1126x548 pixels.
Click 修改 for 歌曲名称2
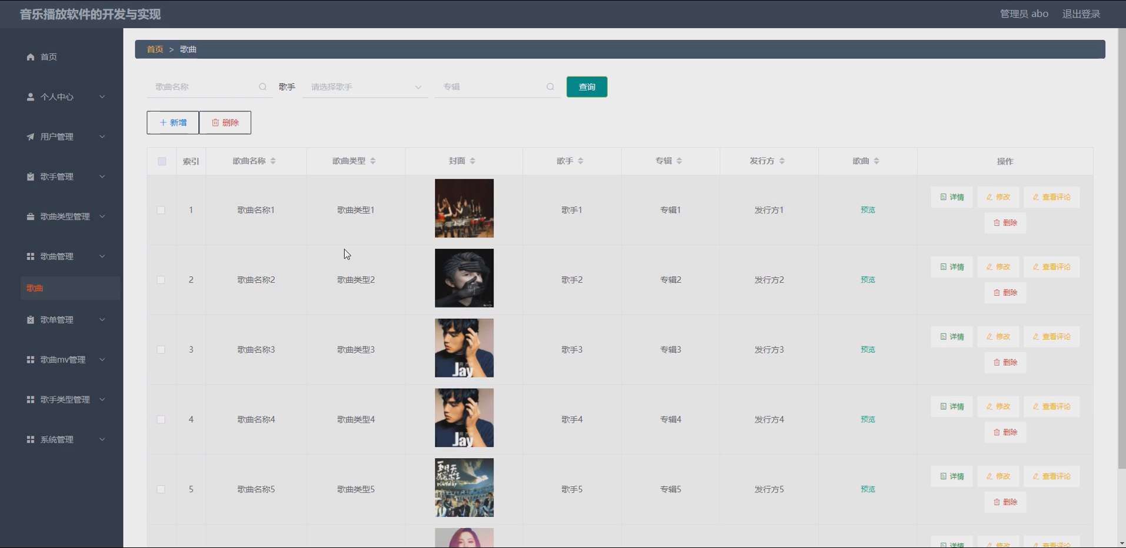(x=998, y=267)
